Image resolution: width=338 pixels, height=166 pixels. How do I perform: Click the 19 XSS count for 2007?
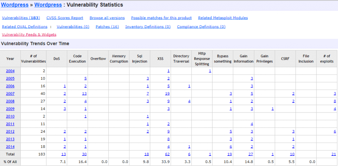[167, 94]
